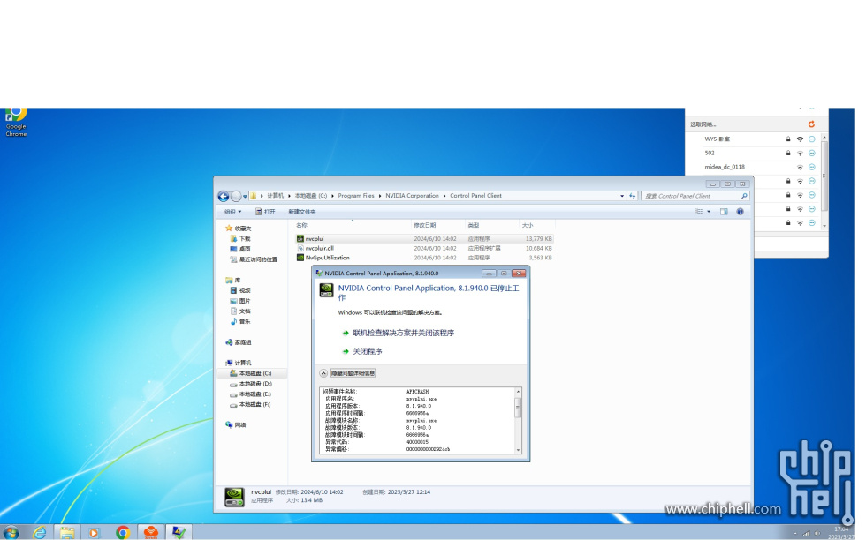Open the Google Chrome desktop shortcut
866x540 pixels.
click(x=16, y=122)
